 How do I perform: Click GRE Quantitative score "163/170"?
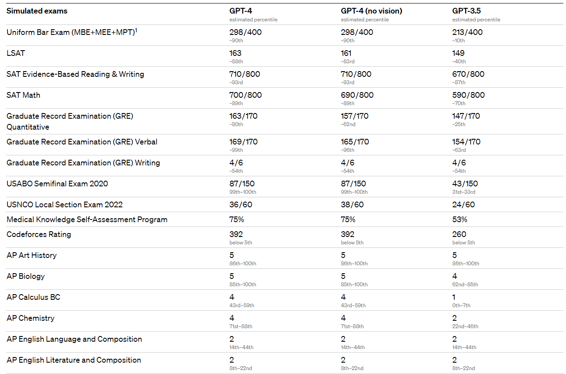click(244, 116)
